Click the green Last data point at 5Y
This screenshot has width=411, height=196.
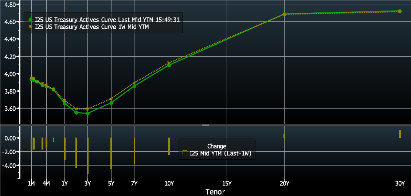(111, 103)
